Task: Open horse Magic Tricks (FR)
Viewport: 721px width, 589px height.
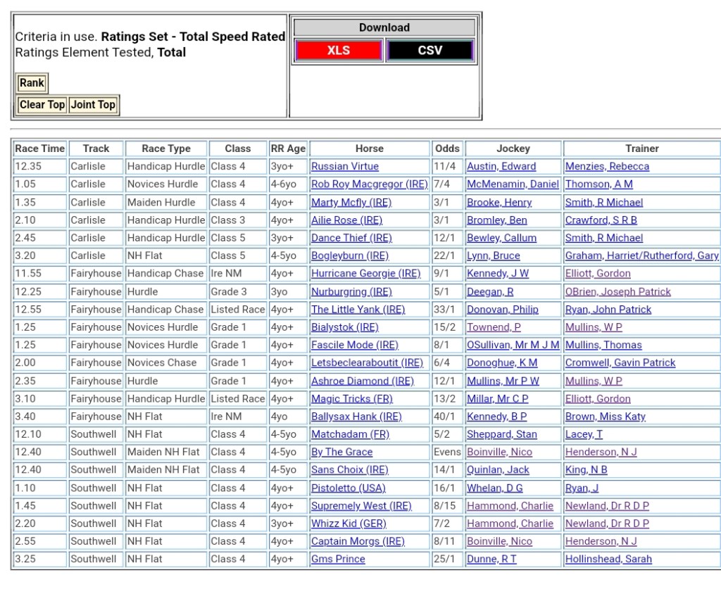Action: click(352, 399)
